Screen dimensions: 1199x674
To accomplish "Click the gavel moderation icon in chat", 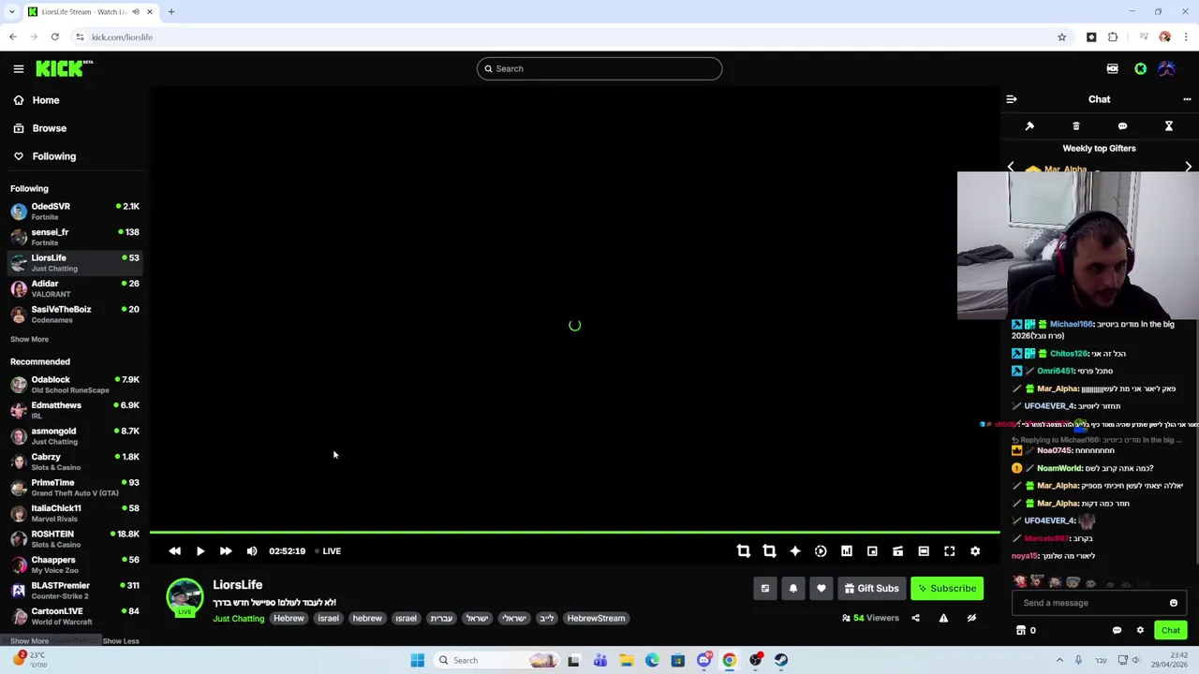I will click(x=1029, y=126).
